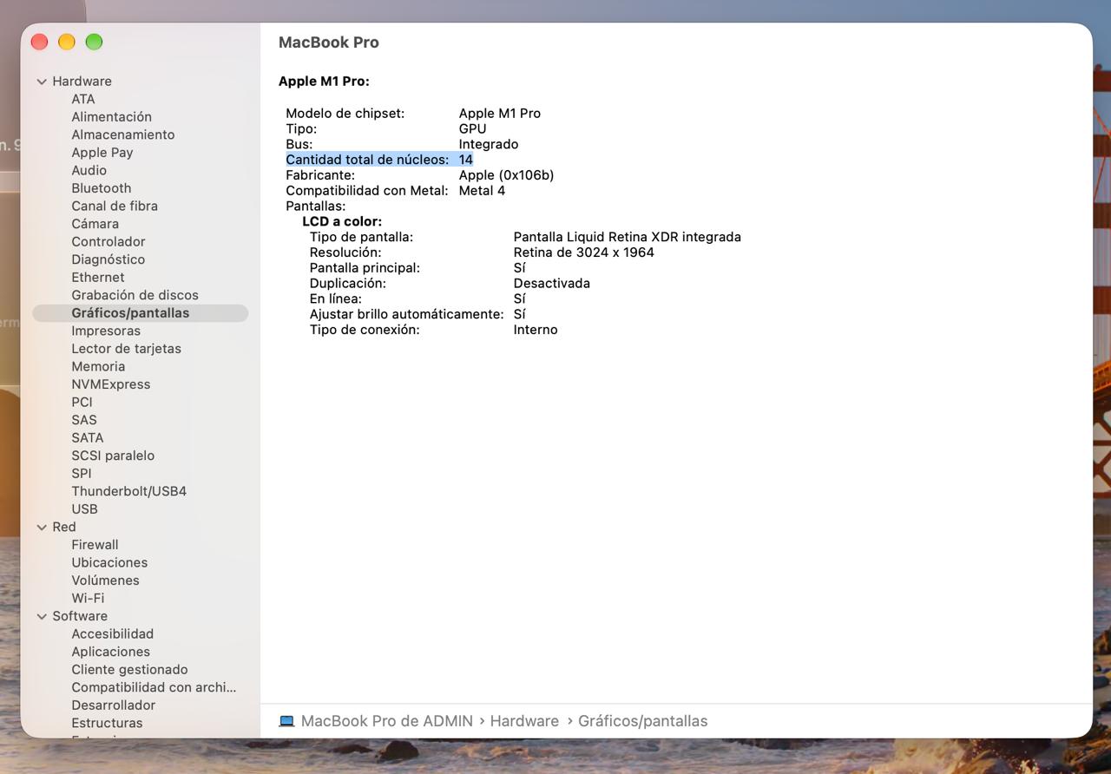Select Desarrollador under Software
Viewport: 1111px width, 774px height.
point(113,705)
